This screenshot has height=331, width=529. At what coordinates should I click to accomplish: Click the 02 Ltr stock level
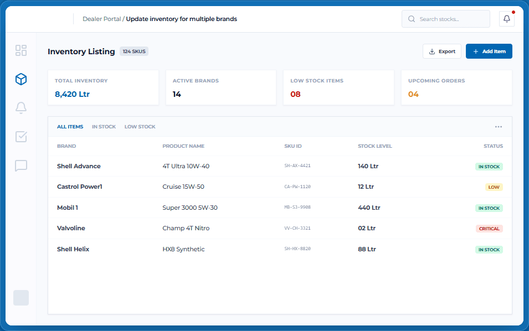point(367,228)
